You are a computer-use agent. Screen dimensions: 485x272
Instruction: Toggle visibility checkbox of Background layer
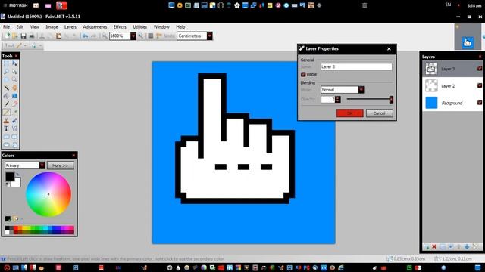pyautogui.click(x=480, y=103)
